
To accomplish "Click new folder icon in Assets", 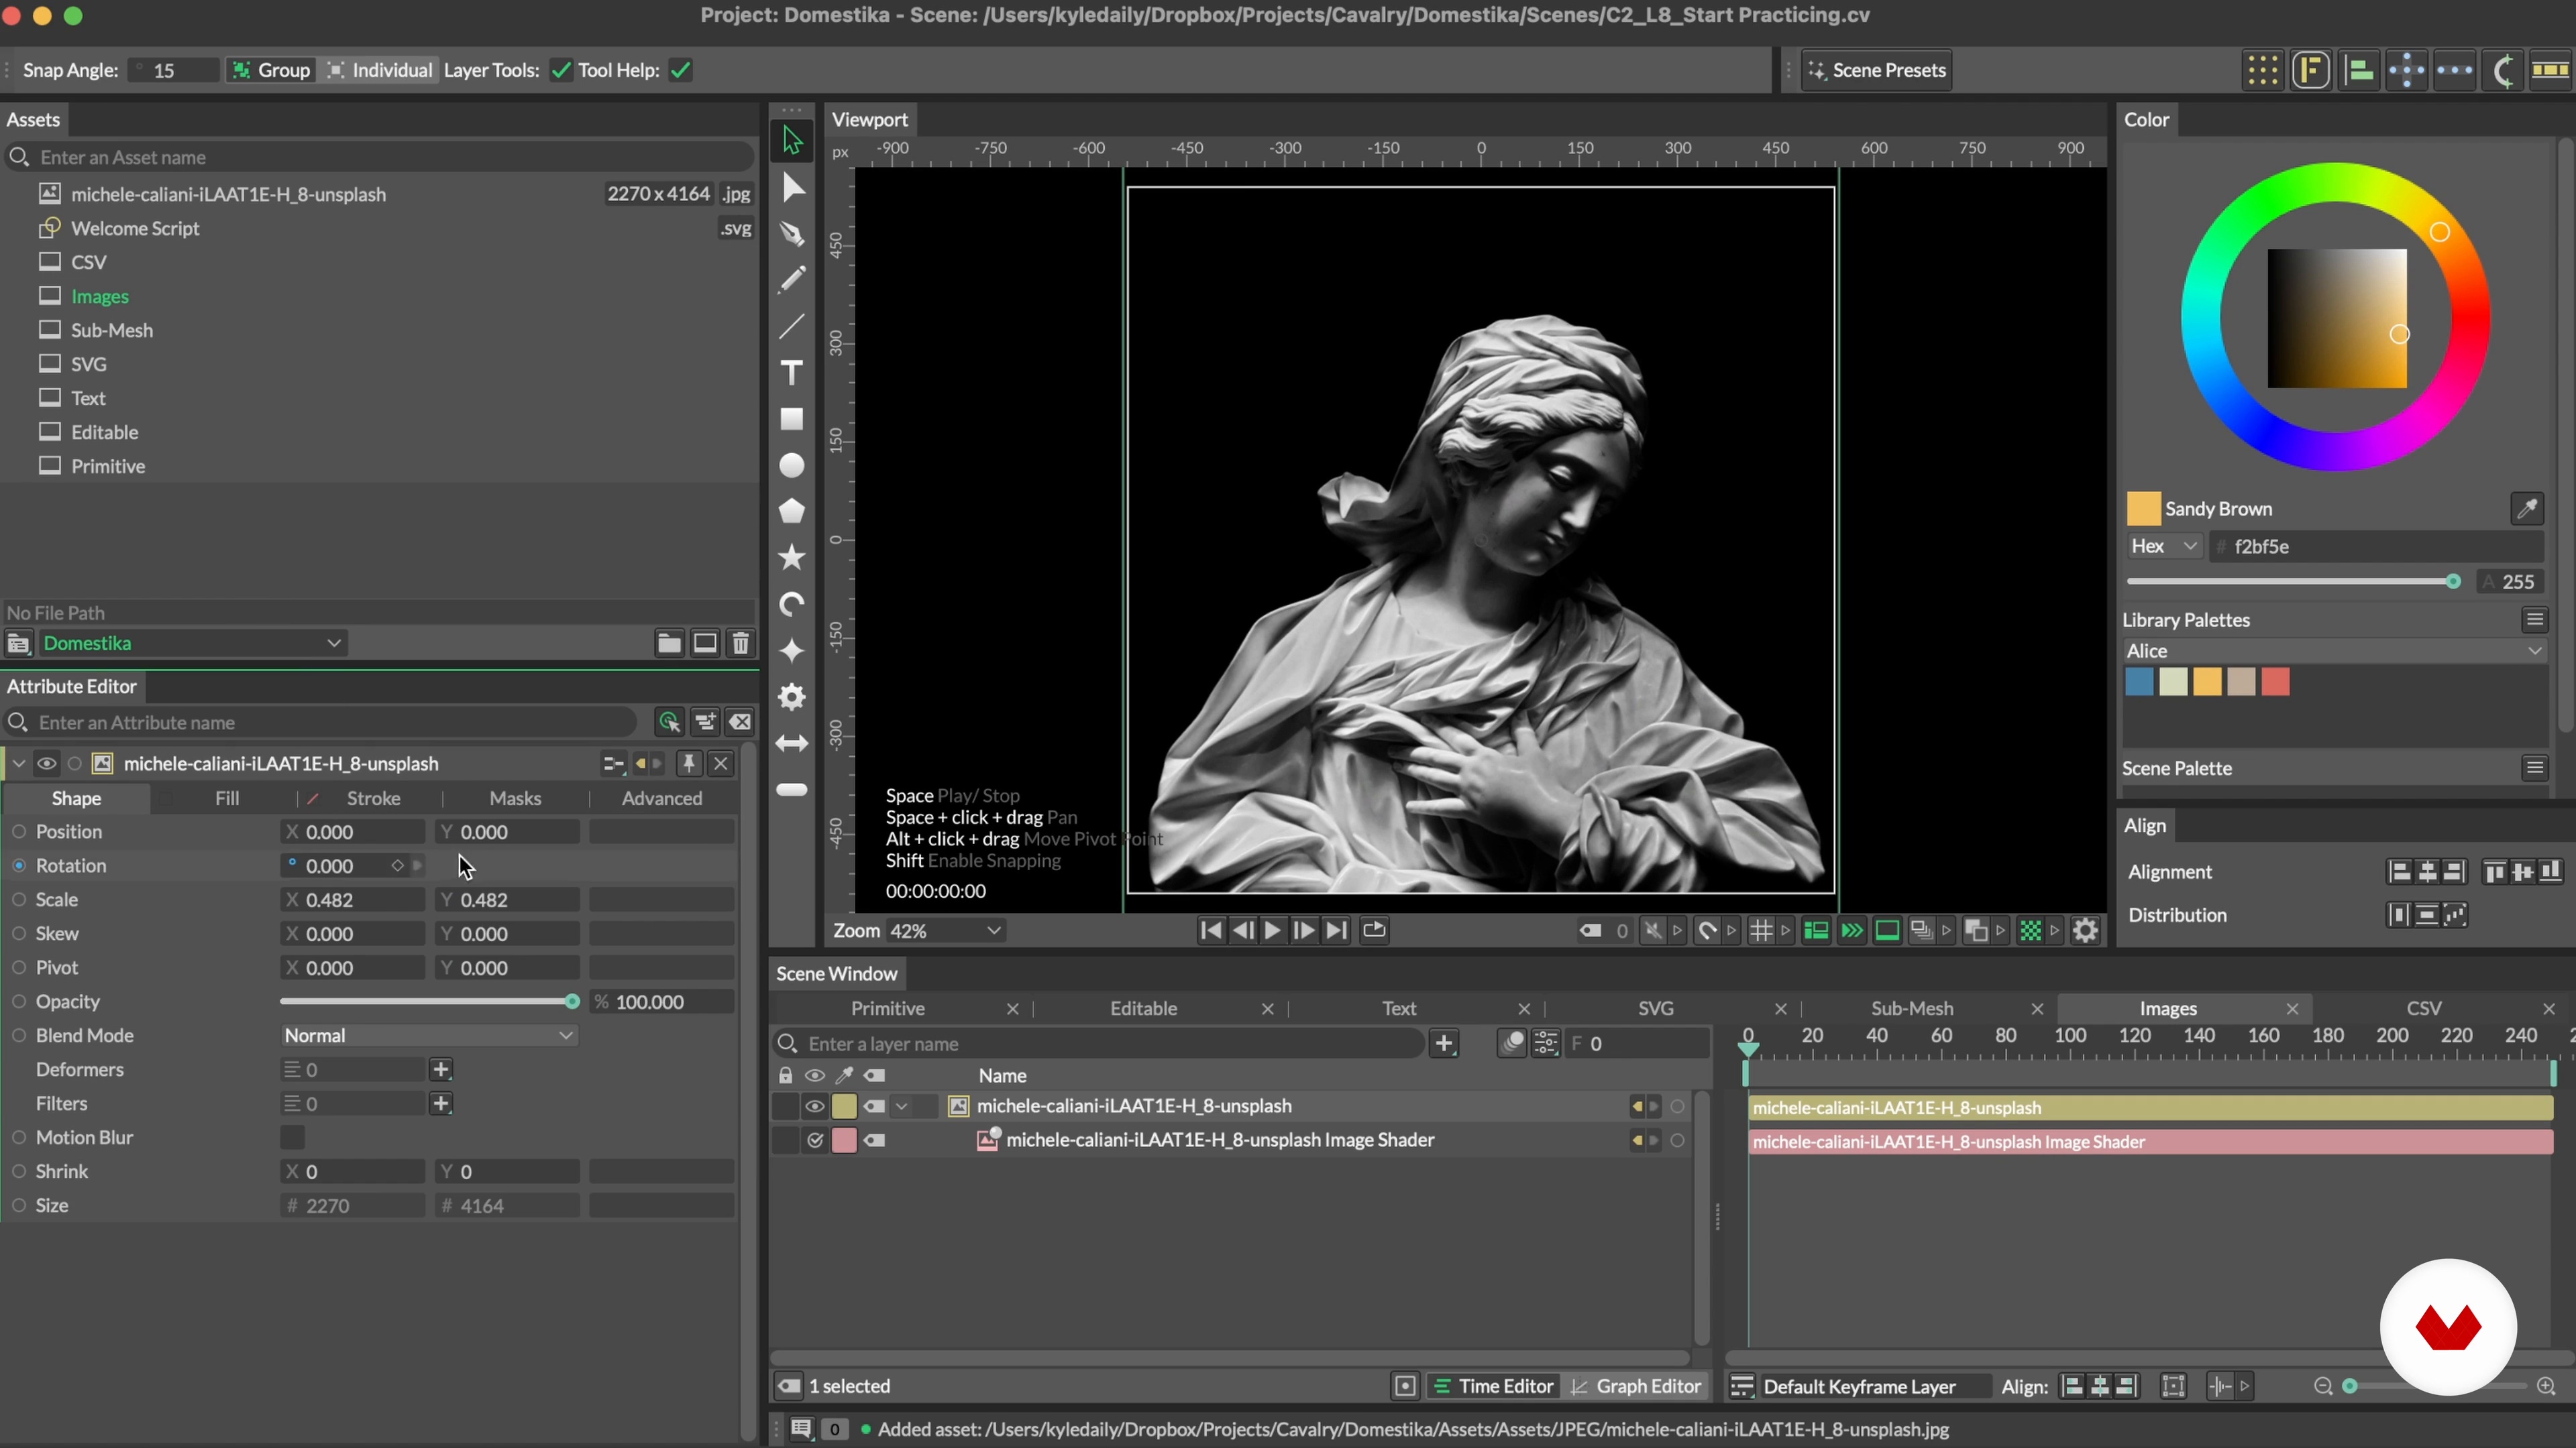I will 669,644.
